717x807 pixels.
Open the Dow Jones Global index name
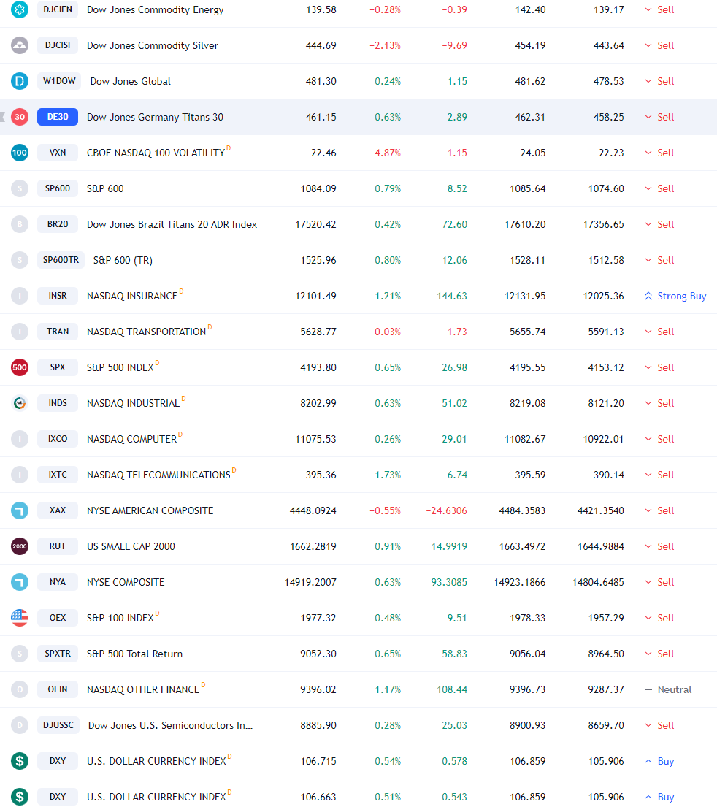point(130,81)
